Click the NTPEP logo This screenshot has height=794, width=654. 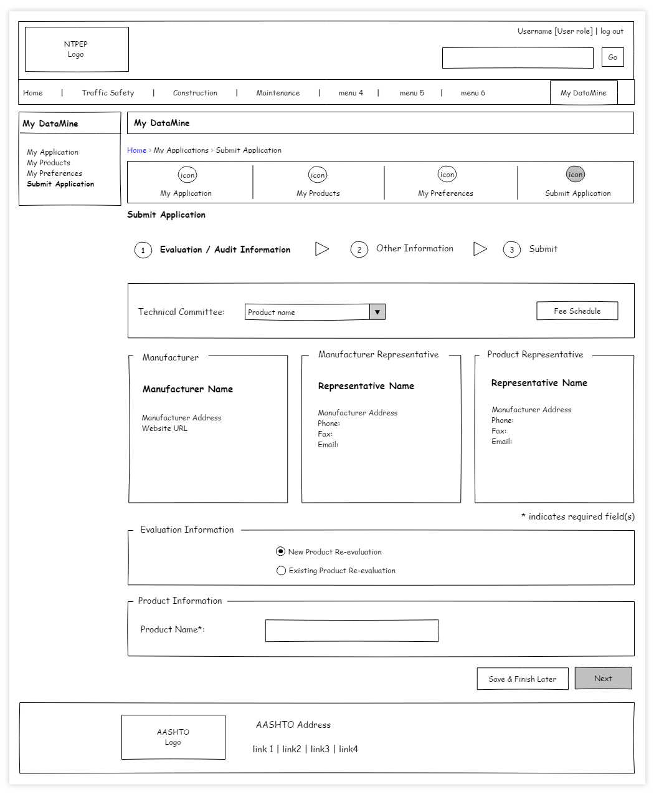(76, 49)
